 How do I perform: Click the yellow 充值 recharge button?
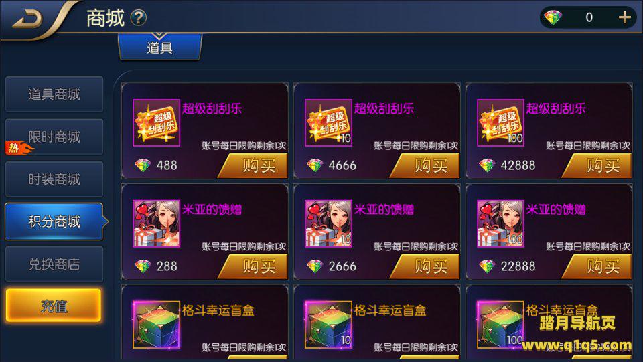[x=54, y=306]
